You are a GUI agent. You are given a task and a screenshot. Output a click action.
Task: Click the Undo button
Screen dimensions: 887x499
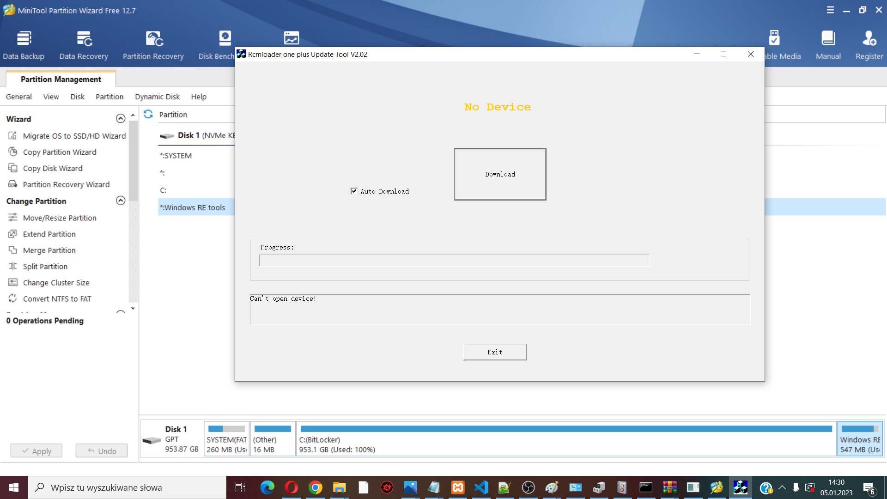tap(102, 450)
